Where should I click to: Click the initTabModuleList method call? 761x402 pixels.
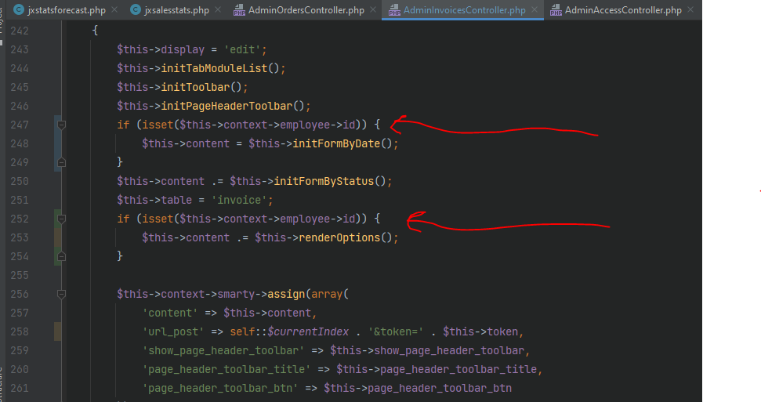[x=214, y=68]
